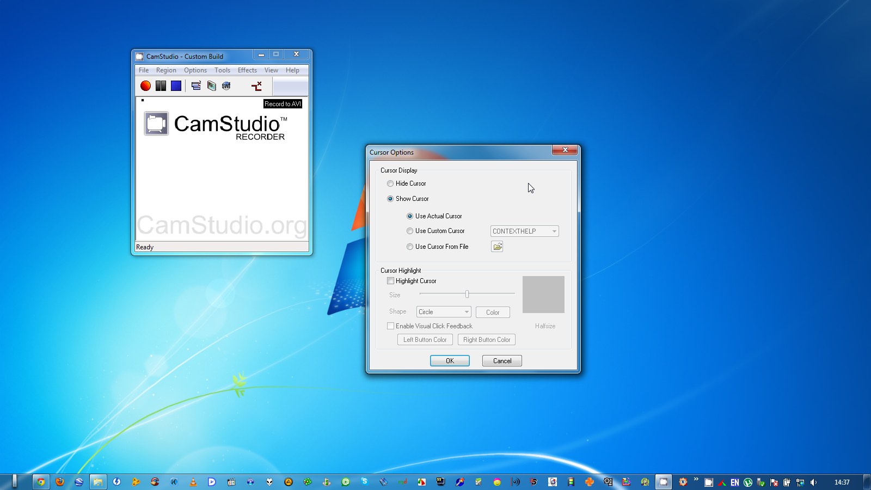Click the blue Stop button
Viewport: 871px width, 490px height.
(x=176, y=86)
